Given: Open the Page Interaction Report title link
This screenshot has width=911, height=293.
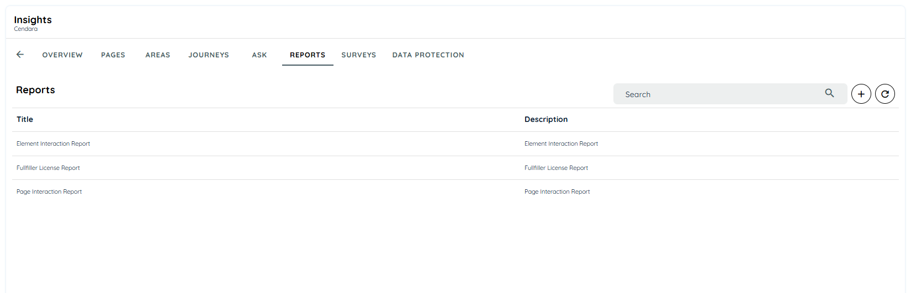Looking at the screenshot, I should (49, 191).
